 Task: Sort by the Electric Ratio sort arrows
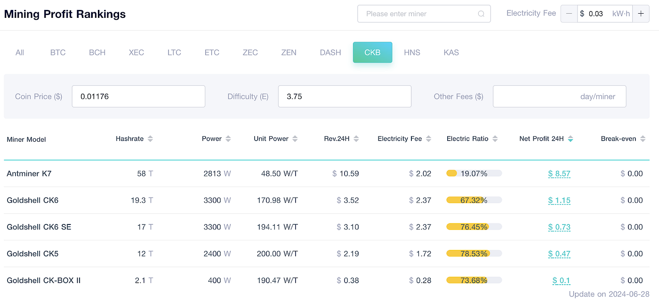(495, 138)
